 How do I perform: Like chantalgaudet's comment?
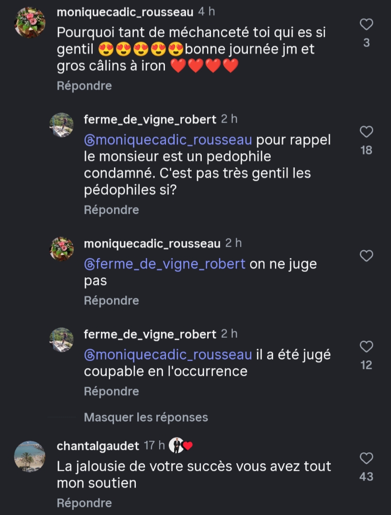click(366, 458)
